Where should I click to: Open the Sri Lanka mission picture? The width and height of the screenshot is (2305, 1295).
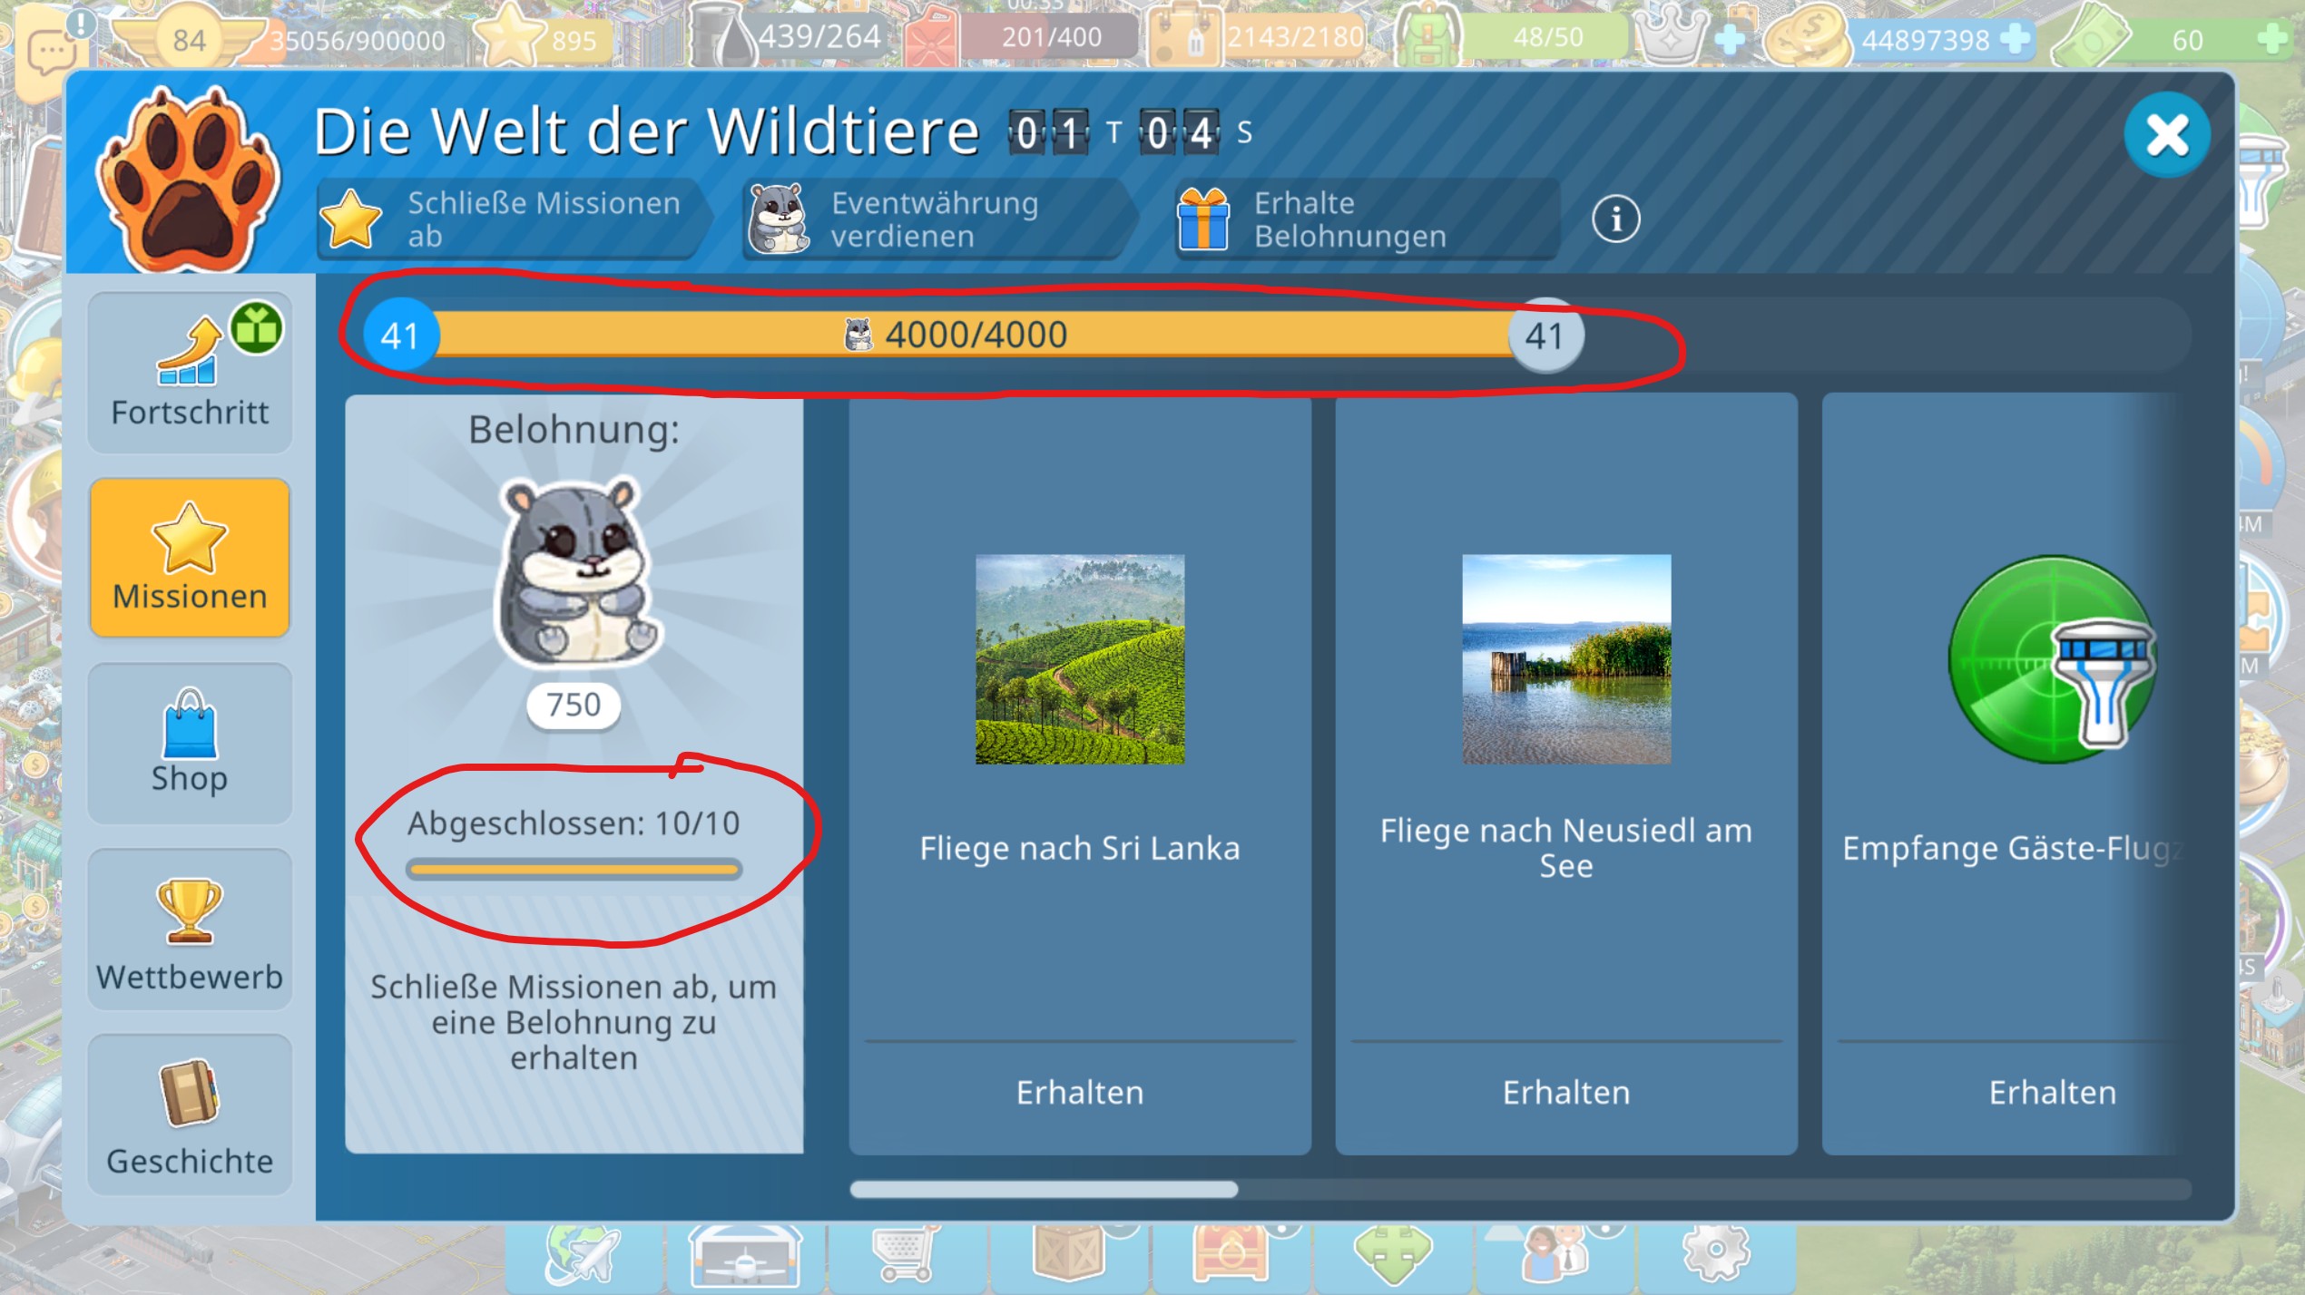1080,659
